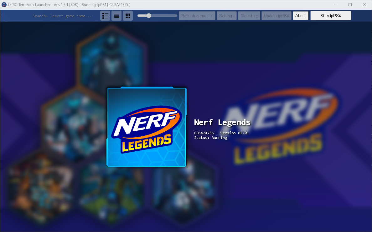Open the Settings panel
This screenshot has height=232, width=372.
tap(226, 15)
